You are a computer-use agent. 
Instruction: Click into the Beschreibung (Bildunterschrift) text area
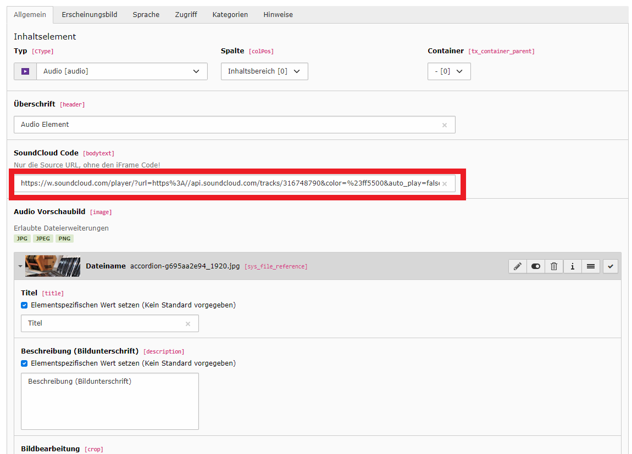coord(109,401)
